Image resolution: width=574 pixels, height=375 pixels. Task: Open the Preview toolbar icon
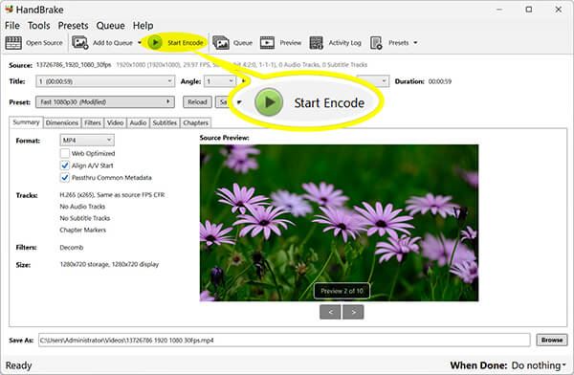point(267,42)
